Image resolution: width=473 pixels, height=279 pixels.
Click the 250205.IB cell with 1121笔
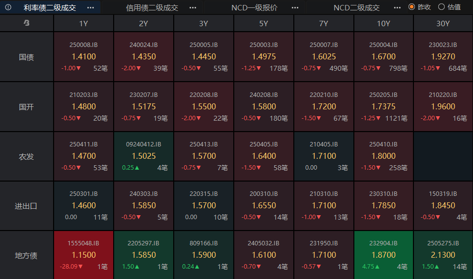[383, 107]
